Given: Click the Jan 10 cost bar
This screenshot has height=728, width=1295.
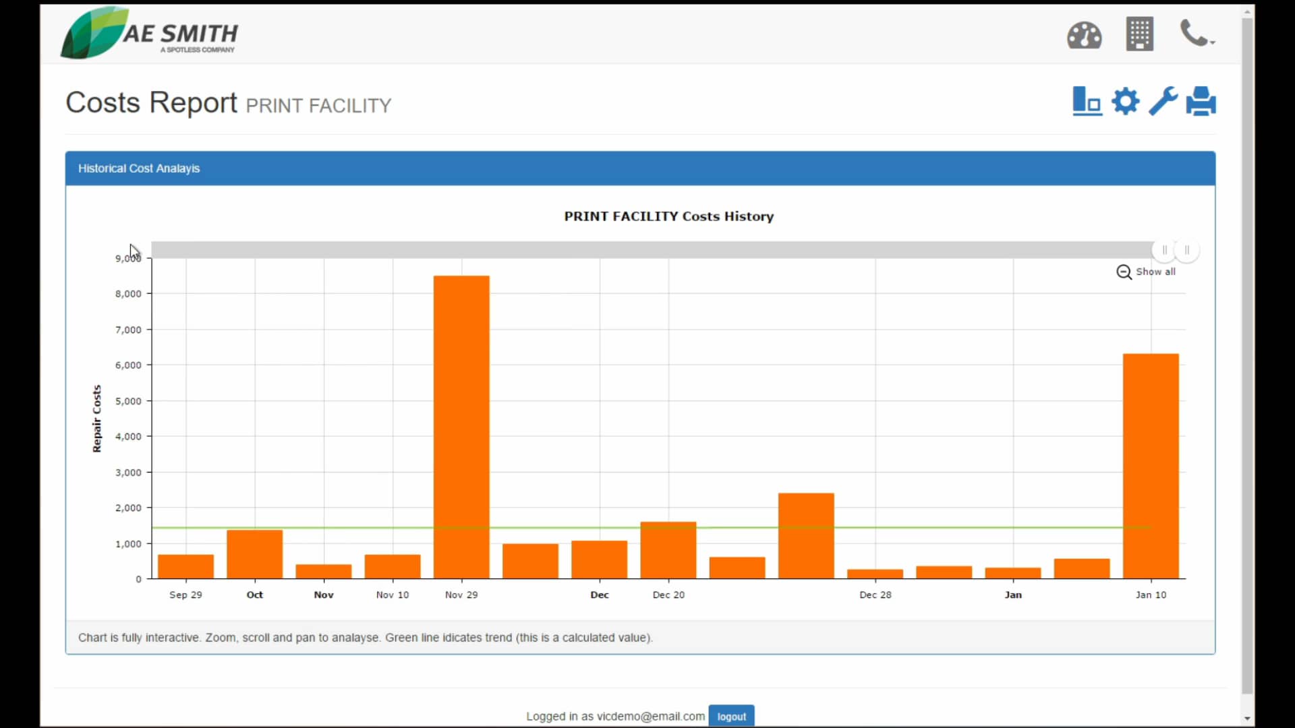Looking at the screenshot, I should point(1151,465).
